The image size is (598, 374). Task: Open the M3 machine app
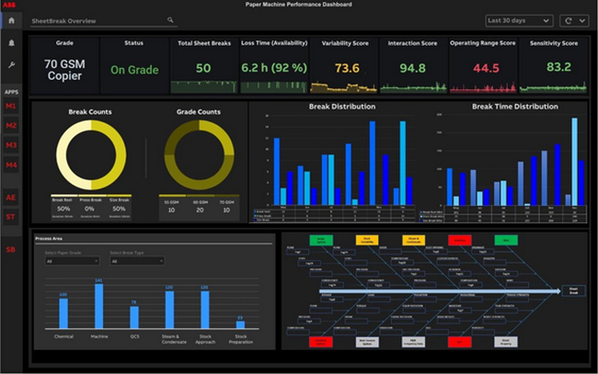tap(11, 145)
